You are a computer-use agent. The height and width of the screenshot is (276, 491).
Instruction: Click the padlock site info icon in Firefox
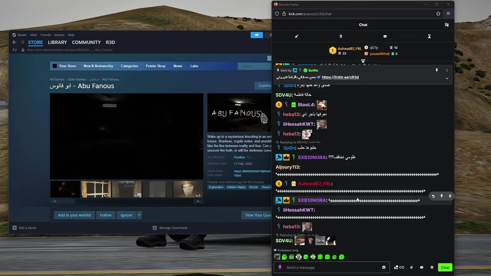click(x=284, y=14)
